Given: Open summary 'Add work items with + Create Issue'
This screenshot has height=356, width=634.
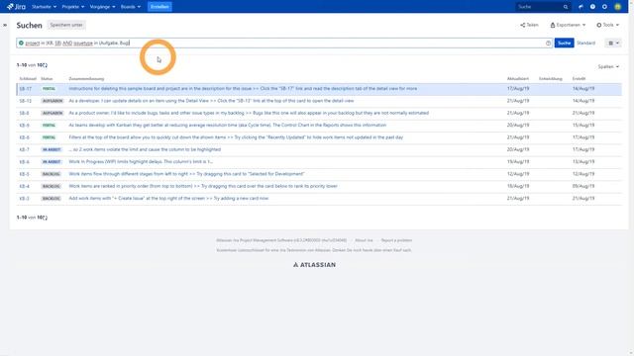Looking at the screenshot, I should coord(168,198).
